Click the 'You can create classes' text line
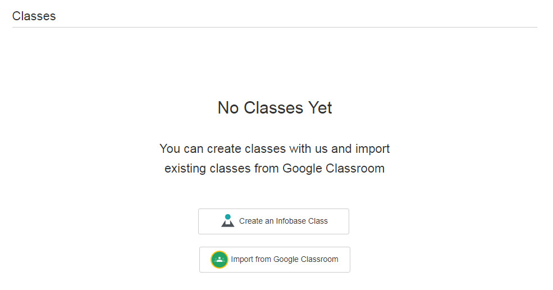 click(x=275, y=149)
